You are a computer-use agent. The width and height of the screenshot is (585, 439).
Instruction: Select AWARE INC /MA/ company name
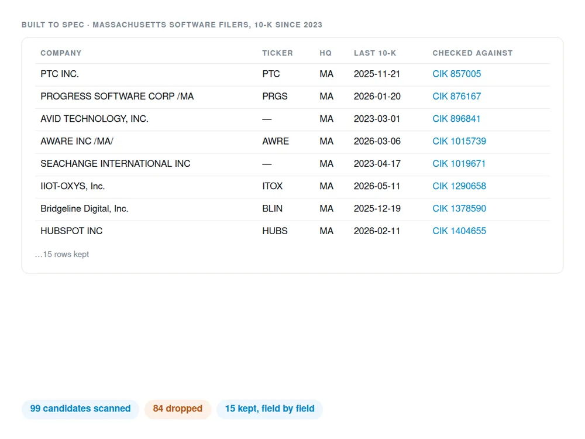pos(77,141)
